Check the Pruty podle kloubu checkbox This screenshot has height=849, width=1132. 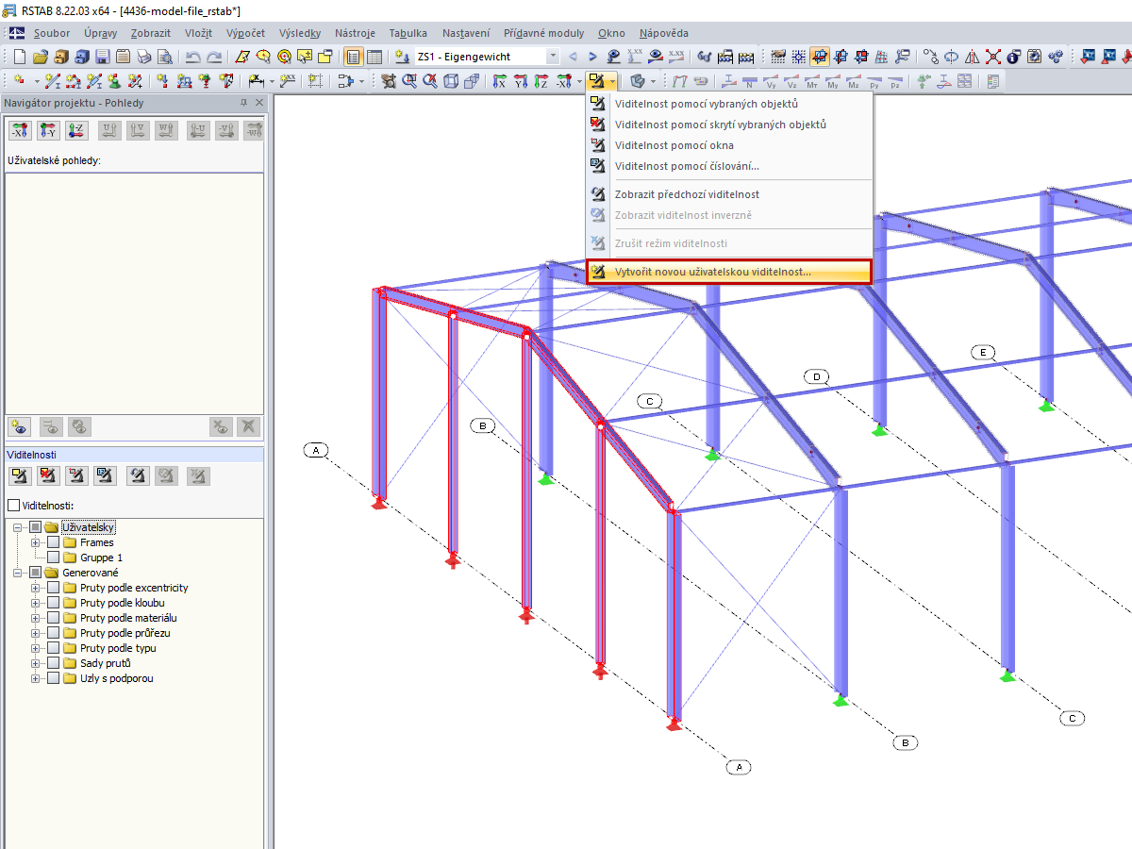[53, 603]
